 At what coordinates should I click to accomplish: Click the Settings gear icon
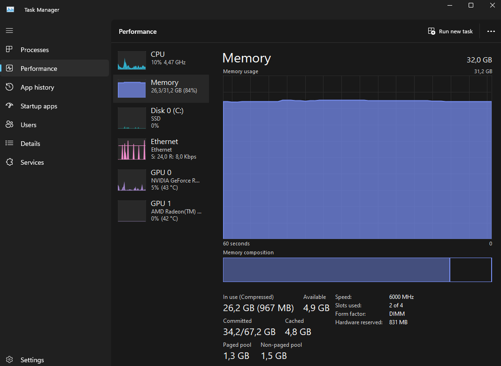(9, 359)
